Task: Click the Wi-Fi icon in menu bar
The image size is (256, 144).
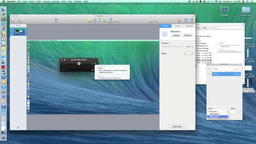Action: [216, 2]
